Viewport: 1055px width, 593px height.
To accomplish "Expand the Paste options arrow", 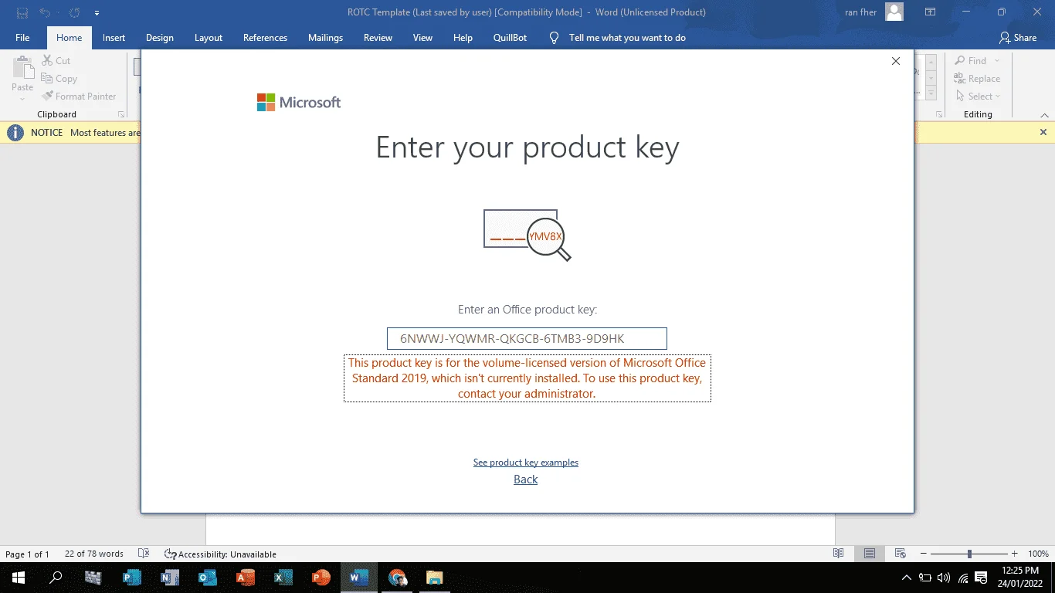I will [22, 98].
